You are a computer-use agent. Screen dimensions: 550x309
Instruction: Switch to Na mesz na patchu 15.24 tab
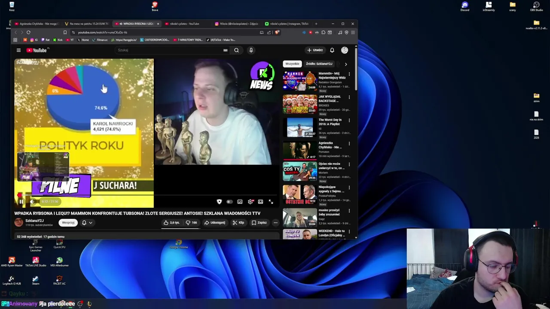[87, 24]
